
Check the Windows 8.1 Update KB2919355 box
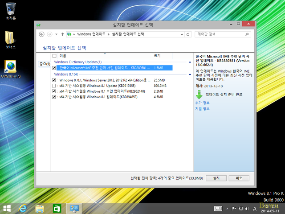54,86
